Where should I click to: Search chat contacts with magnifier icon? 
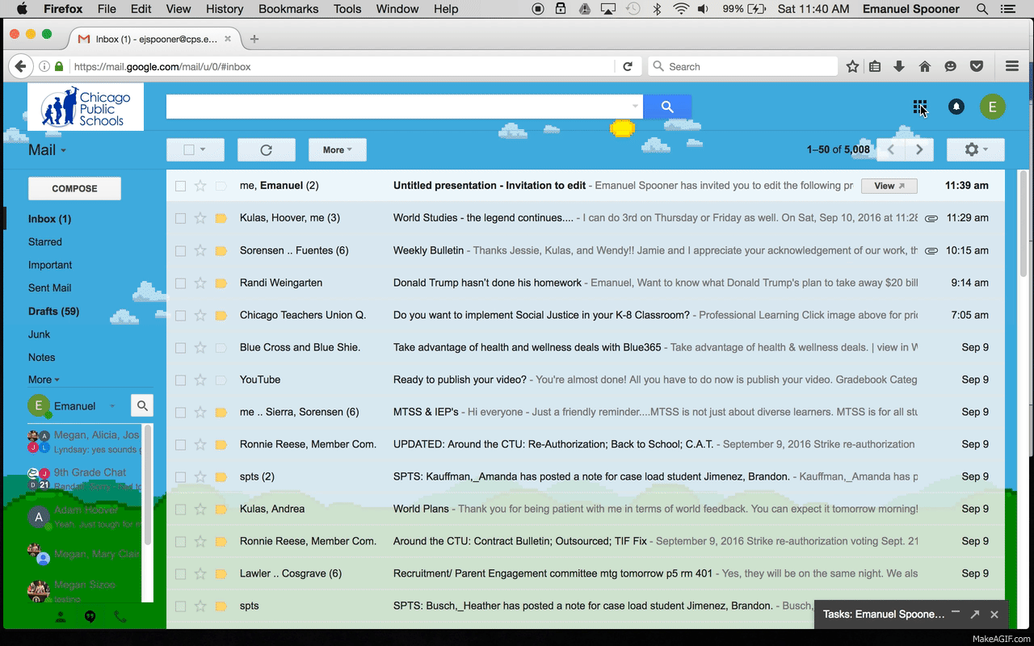click(x=141, y=405)
